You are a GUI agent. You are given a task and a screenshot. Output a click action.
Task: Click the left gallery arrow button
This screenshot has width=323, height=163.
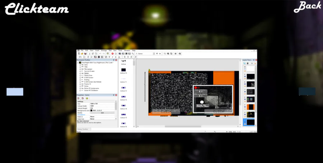[15, 92]
